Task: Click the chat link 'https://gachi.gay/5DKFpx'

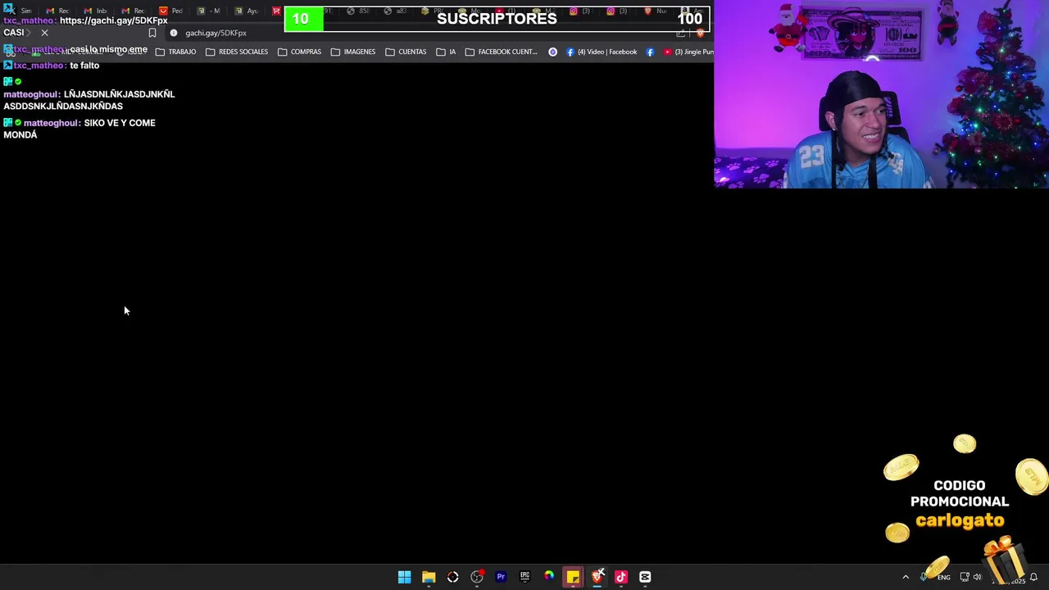Action: tap(114, 20)
